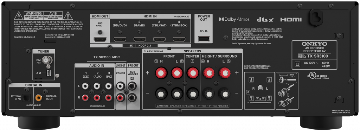Click the red R jack of Audio In 2 (AUX)
Viewport: 360px width, 130px height.
(97, 98)
